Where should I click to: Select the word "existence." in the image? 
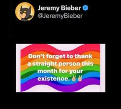pos(54,78)
